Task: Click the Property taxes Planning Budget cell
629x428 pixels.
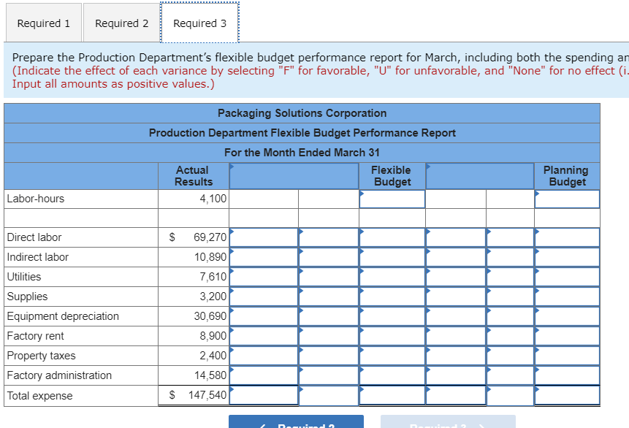Action: (x=567, y=356)
